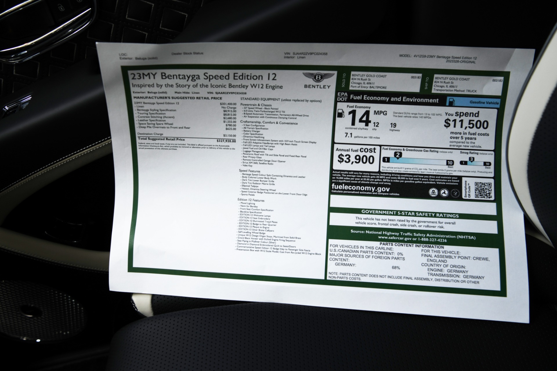Click 'Powertrain & Chassis' heading
The width and height of the screenshot is (557, 371).
click(256, 105)
